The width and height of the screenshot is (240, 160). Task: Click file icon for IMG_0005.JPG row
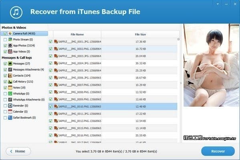pyautogui.click(x=56, y=70)
